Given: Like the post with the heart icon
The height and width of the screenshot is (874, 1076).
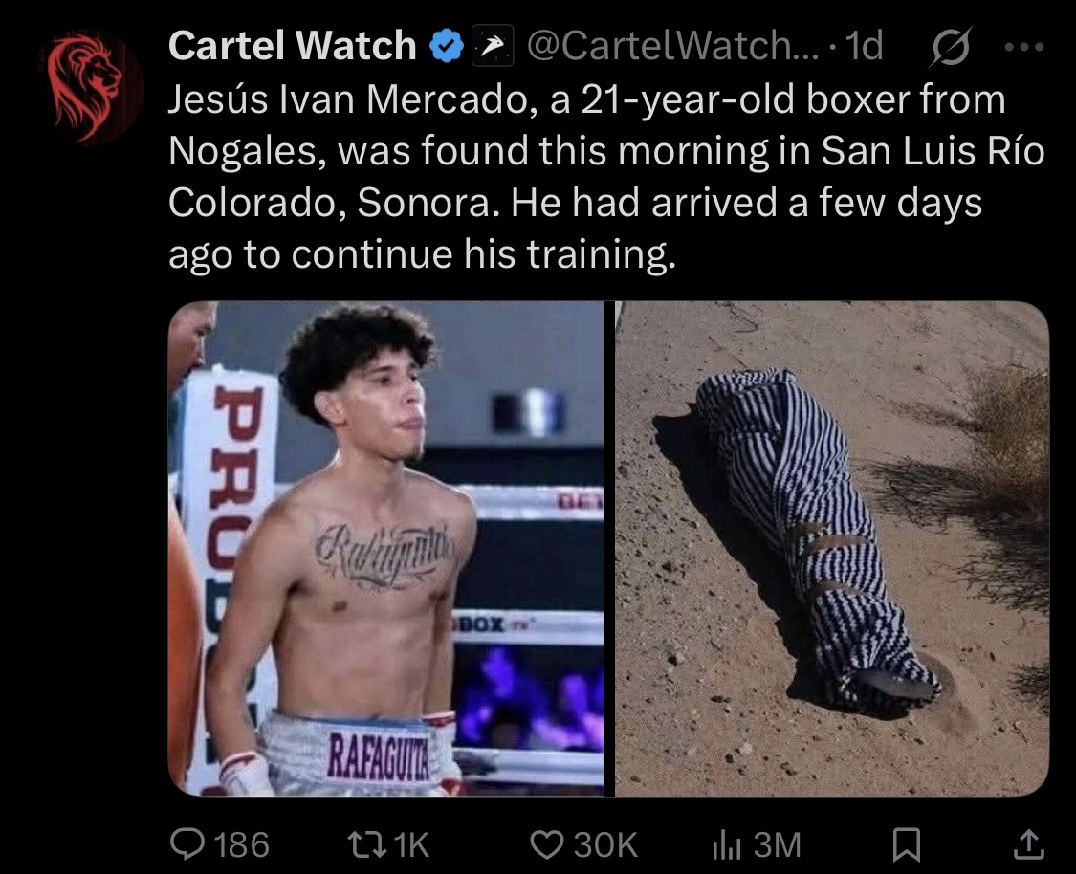Looking at the screenshot, I should tap(547, 843).
